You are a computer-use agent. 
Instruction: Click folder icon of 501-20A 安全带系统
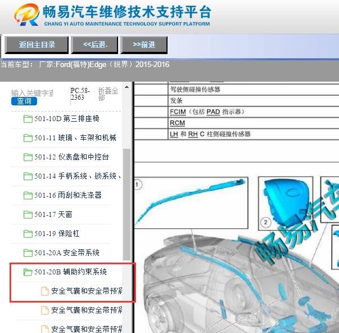tap(28, 252)
